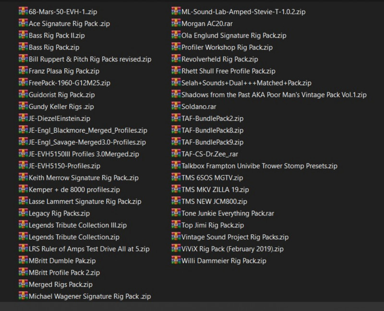
Task: Click the Legends Tribute Collection III.zip file
Action: [77, 225]
